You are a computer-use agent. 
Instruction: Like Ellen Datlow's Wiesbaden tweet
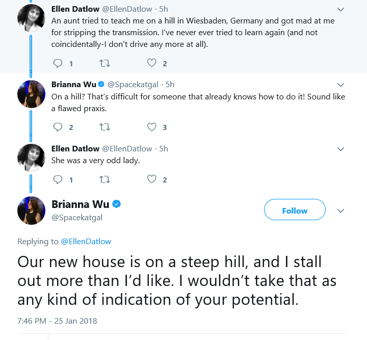coord(152,63)
